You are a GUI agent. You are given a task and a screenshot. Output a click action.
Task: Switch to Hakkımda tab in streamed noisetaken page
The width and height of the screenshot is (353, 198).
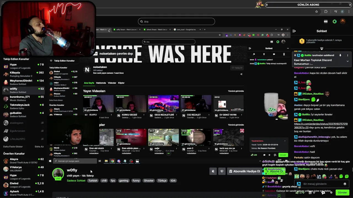click(x=101, y=83)
